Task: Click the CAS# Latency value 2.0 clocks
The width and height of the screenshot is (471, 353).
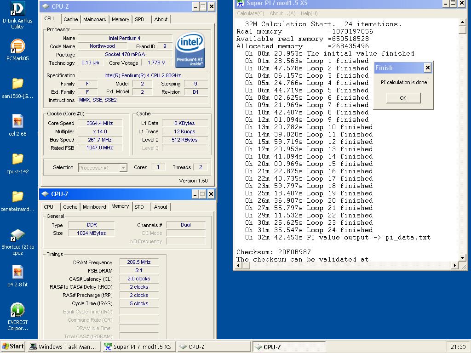Action: (139, 279)
